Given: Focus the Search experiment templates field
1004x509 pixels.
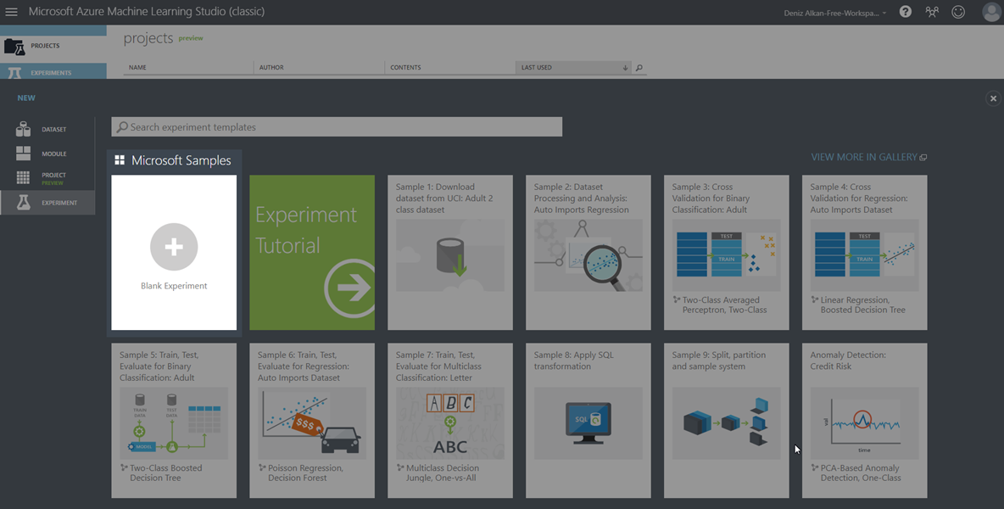Looking at the screenshot, I should click(337, 126).
